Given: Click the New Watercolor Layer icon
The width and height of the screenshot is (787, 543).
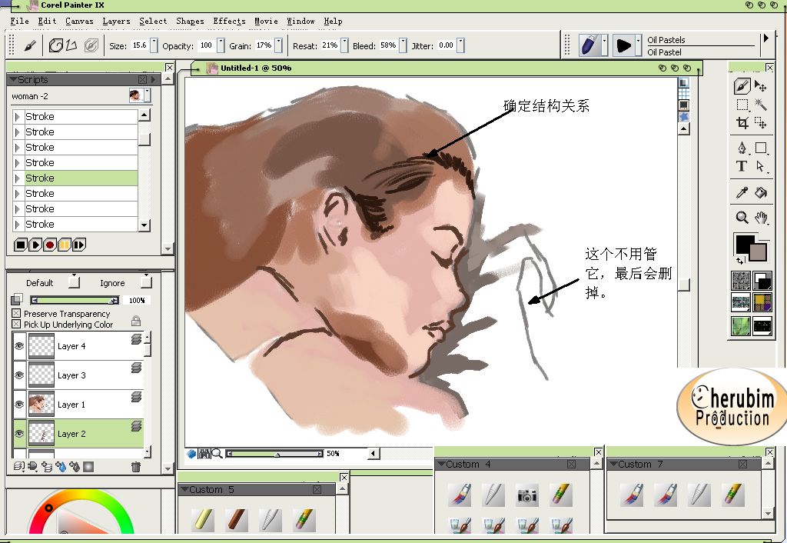Looking at the screenshot, I should 61,467.
